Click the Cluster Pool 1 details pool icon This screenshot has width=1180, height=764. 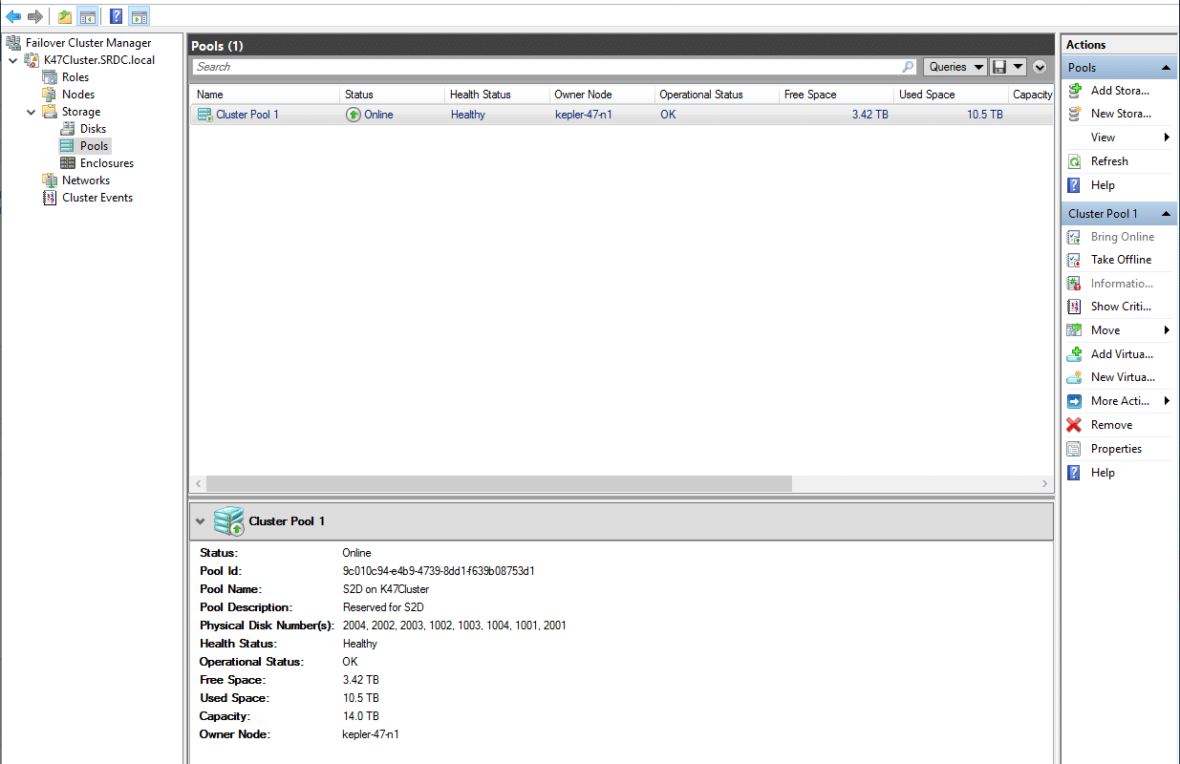(229, 521)
